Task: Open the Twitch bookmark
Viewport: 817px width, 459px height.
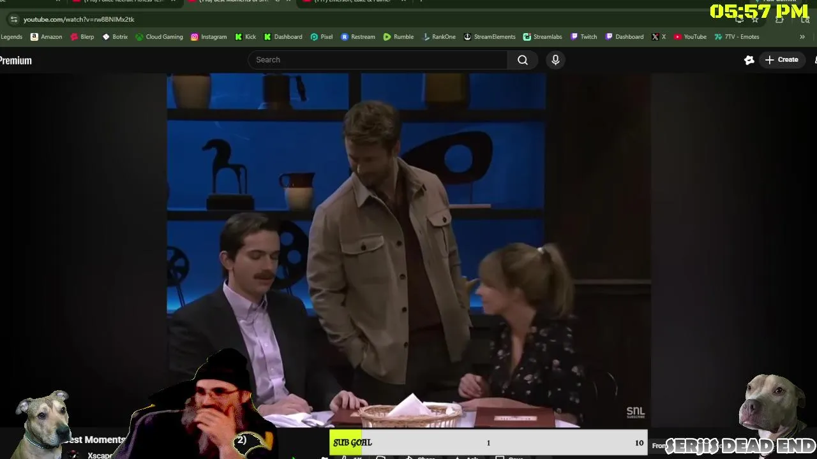Action: (583, 37)
